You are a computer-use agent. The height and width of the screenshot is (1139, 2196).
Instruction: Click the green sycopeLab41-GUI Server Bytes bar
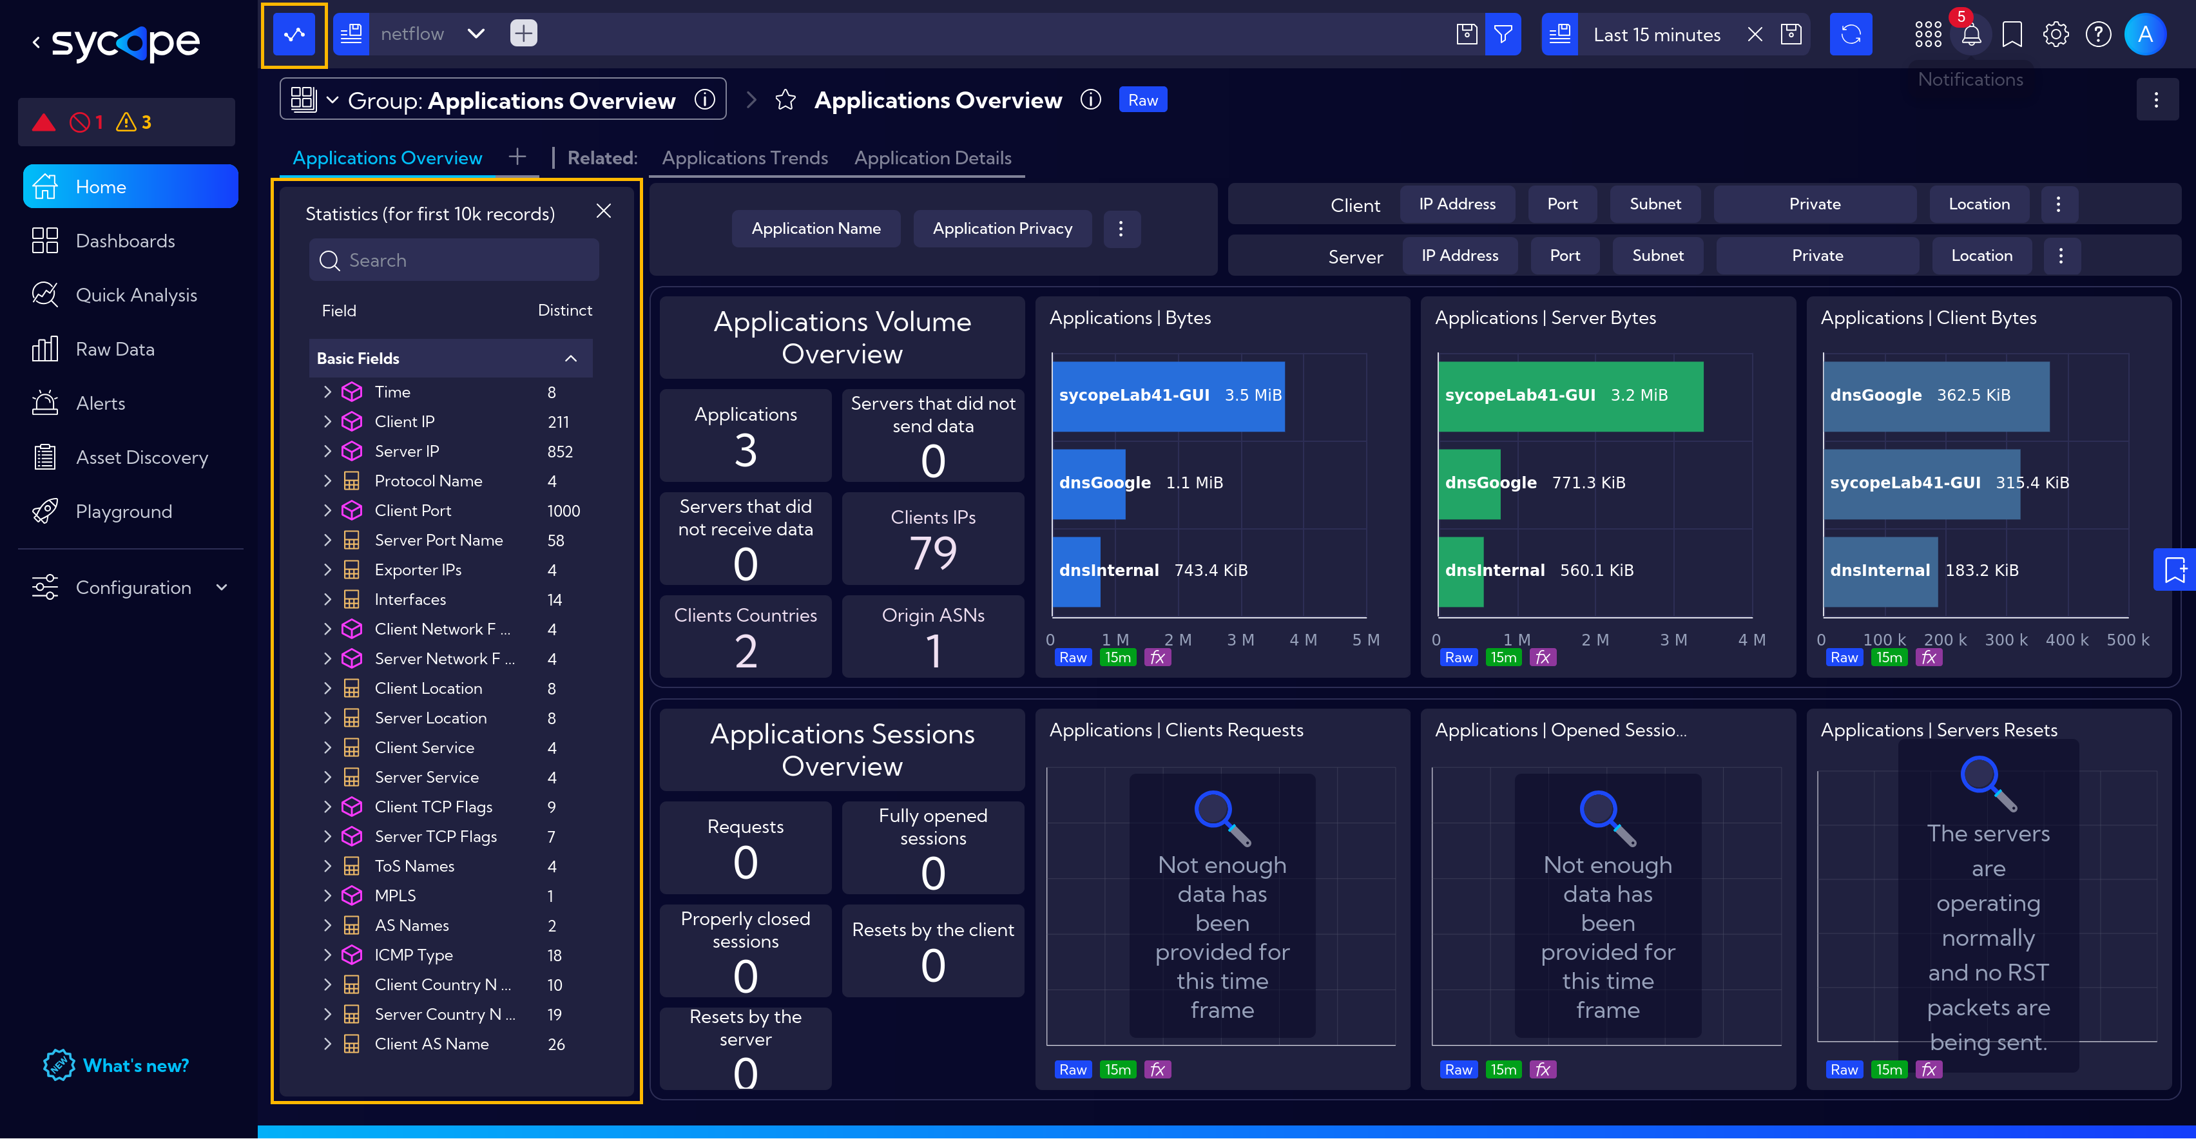[x=1570, y=396]
